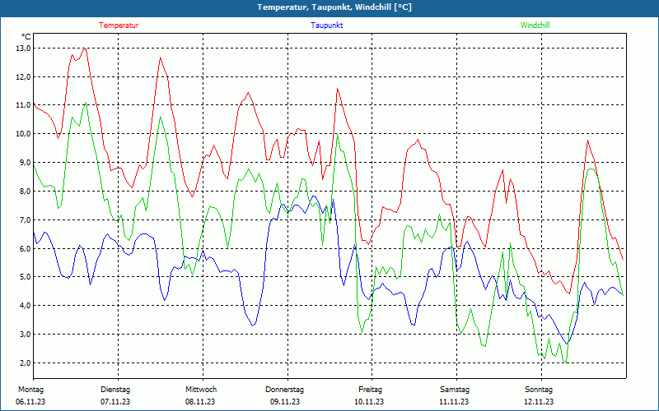Screen dimensions: 659x411
Task: Click the 08.11.23 date label
Action: point(200,402)
